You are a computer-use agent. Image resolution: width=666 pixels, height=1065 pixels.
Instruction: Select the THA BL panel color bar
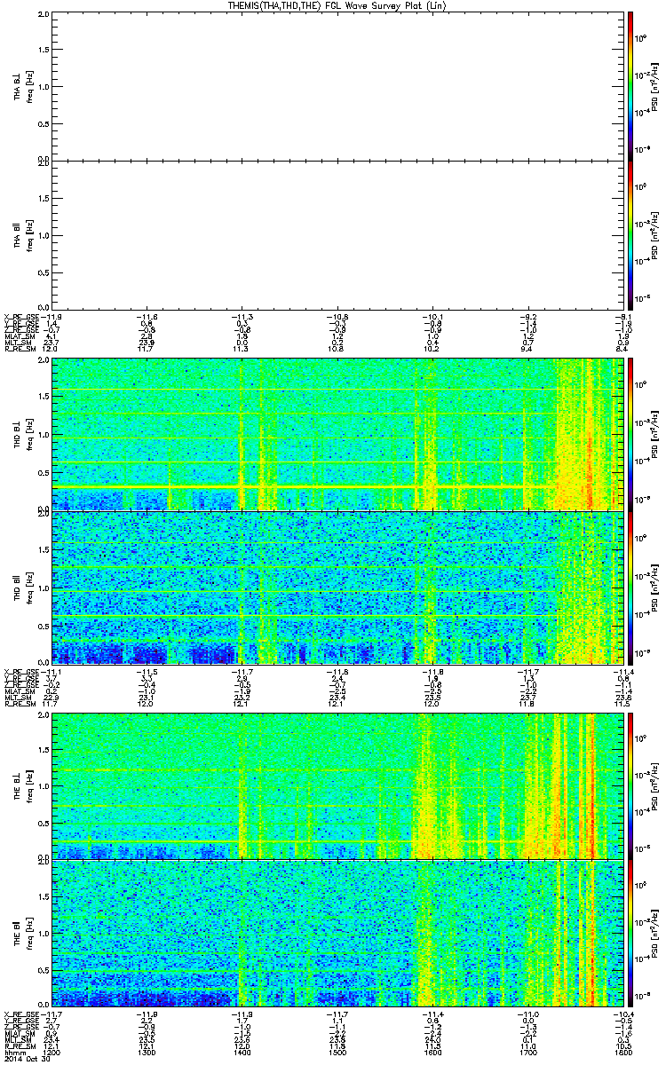(x=630, y=85)
